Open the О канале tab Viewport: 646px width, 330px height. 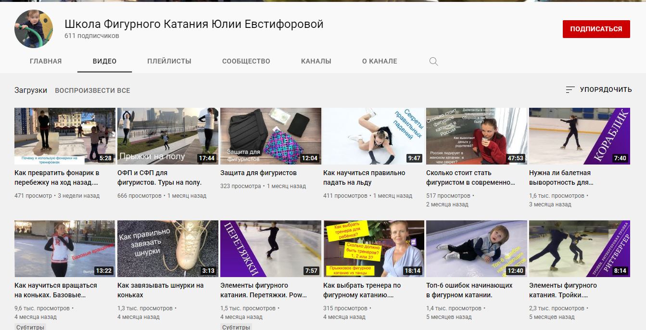click(380, 62)
